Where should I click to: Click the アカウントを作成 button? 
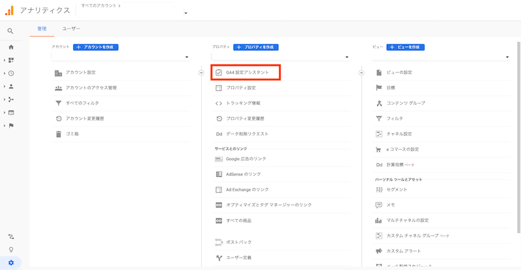[x=96, y=47]
